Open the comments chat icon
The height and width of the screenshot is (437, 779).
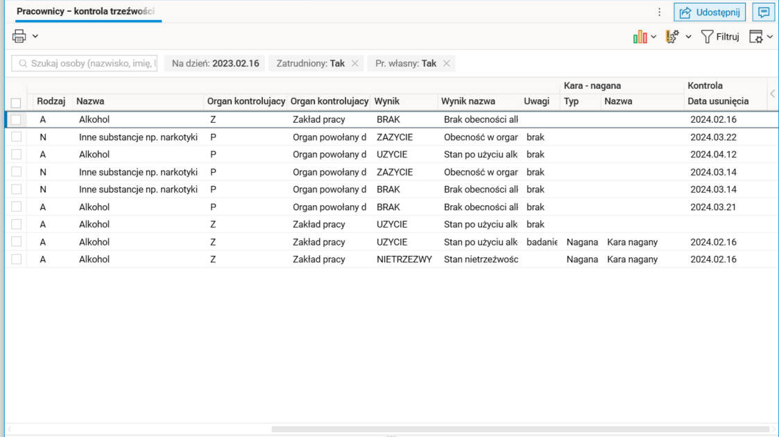click(764, 12)
